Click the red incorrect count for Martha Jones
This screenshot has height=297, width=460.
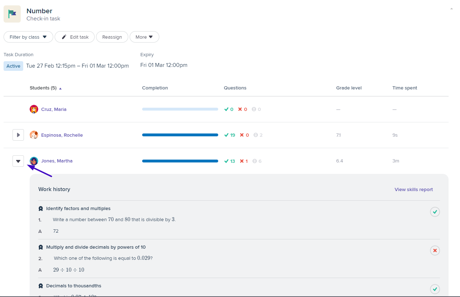(244, 161)
